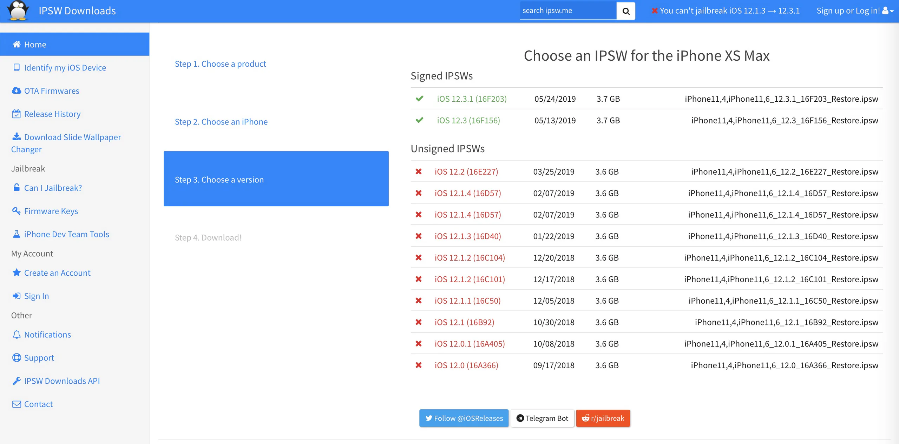Open signed iOS 12.3 (16F156) link
The height and width of the screenshot is (444, 899).
[468, 120]
